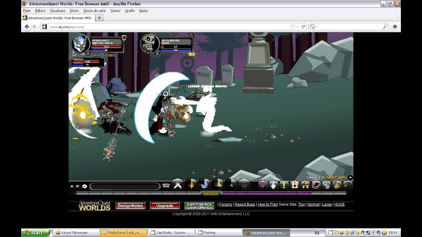
Task: Click the yellow shield badge beside FRESH4BOY
Action: (x=124, y=38)
